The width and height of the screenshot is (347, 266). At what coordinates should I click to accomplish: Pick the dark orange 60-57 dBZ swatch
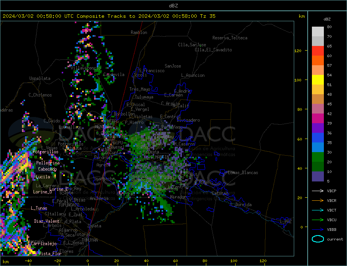click(x=318, y=61)
